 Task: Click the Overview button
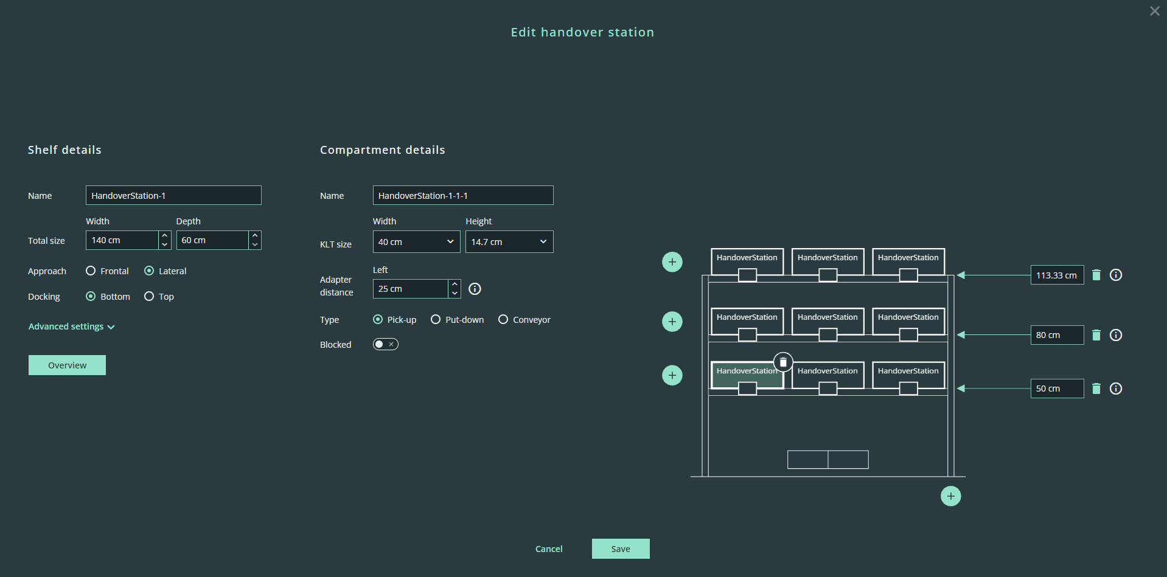[67, 365]
